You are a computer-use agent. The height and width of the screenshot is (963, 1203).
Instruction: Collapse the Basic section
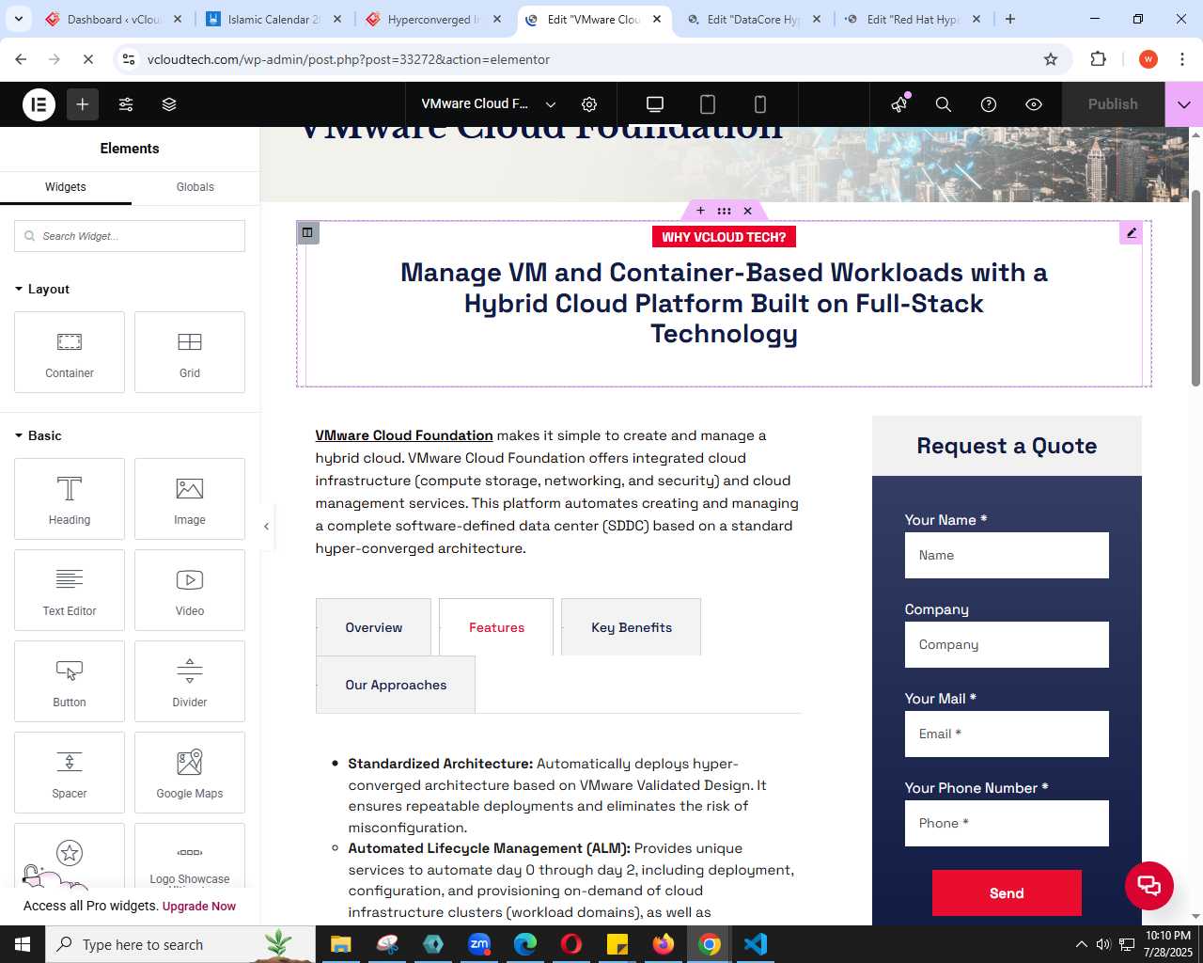click(39, 435)
